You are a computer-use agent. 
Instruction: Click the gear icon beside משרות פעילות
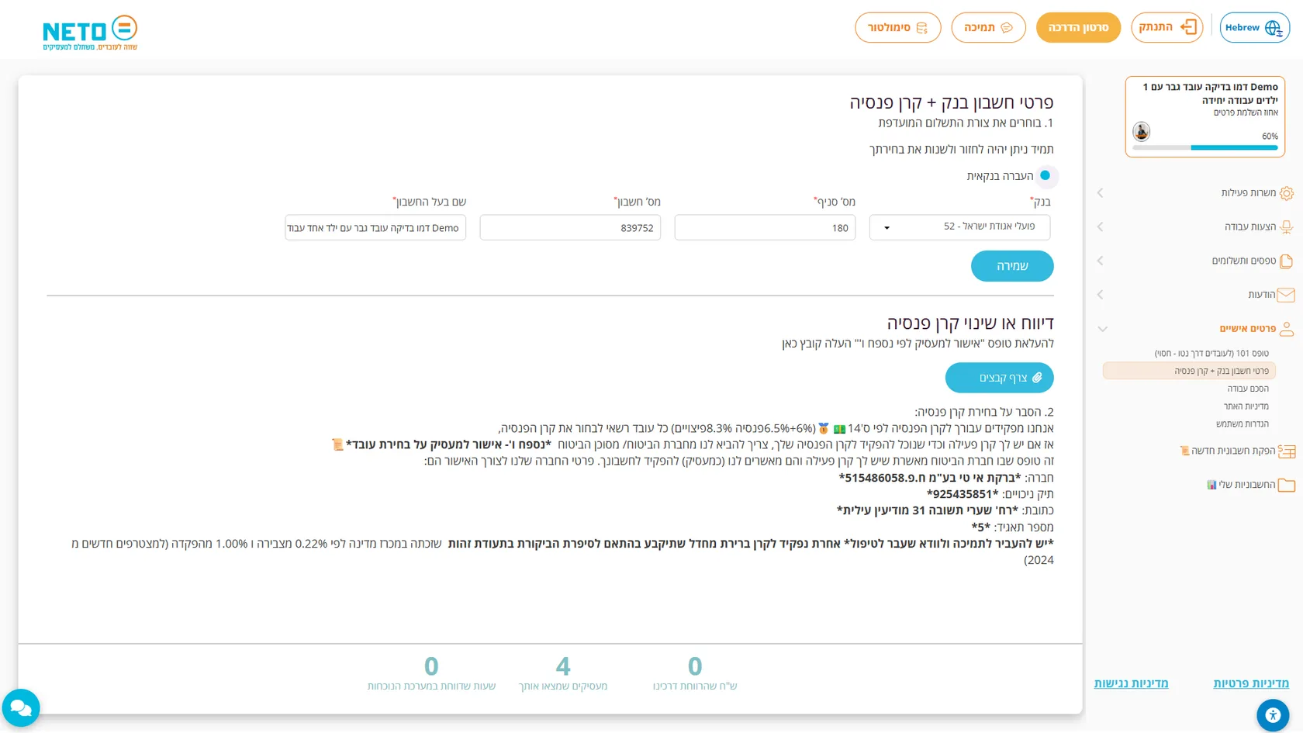[x=1287, y=193]
